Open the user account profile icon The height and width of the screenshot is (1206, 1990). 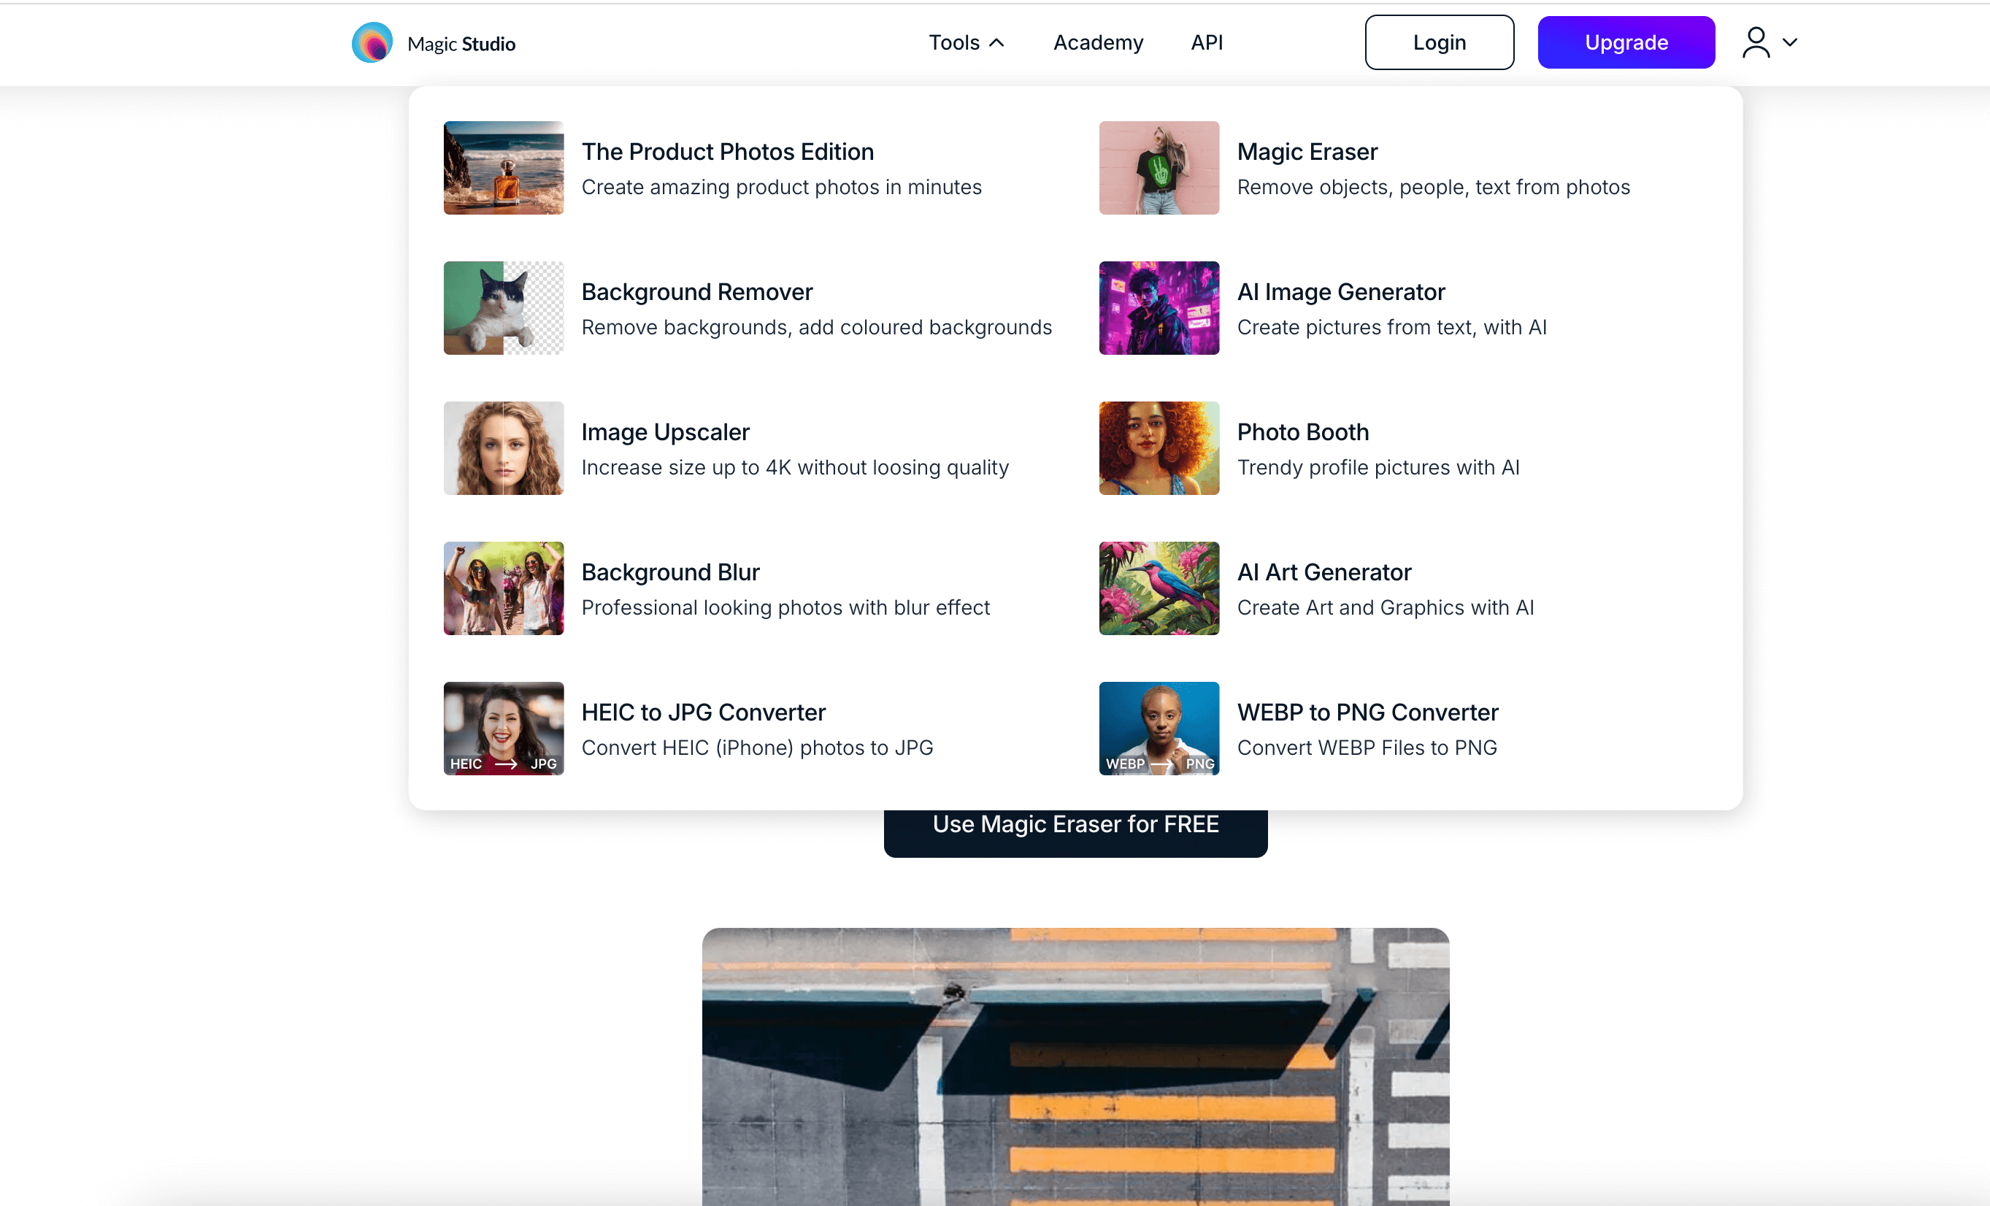coord(1756,43)
